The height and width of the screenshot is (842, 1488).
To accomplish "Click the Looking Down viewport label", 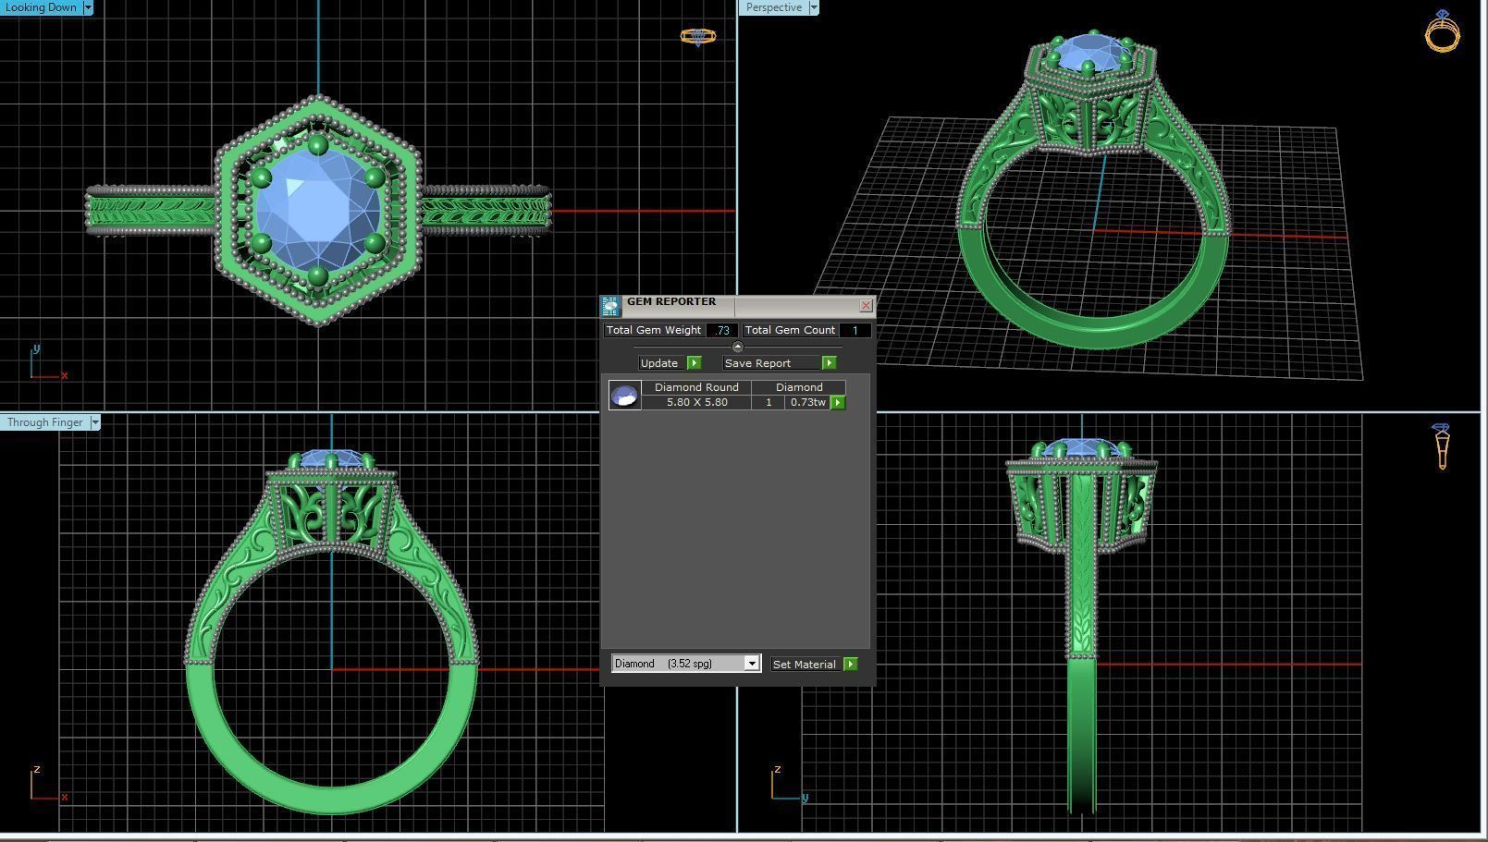I will (41, 7).
